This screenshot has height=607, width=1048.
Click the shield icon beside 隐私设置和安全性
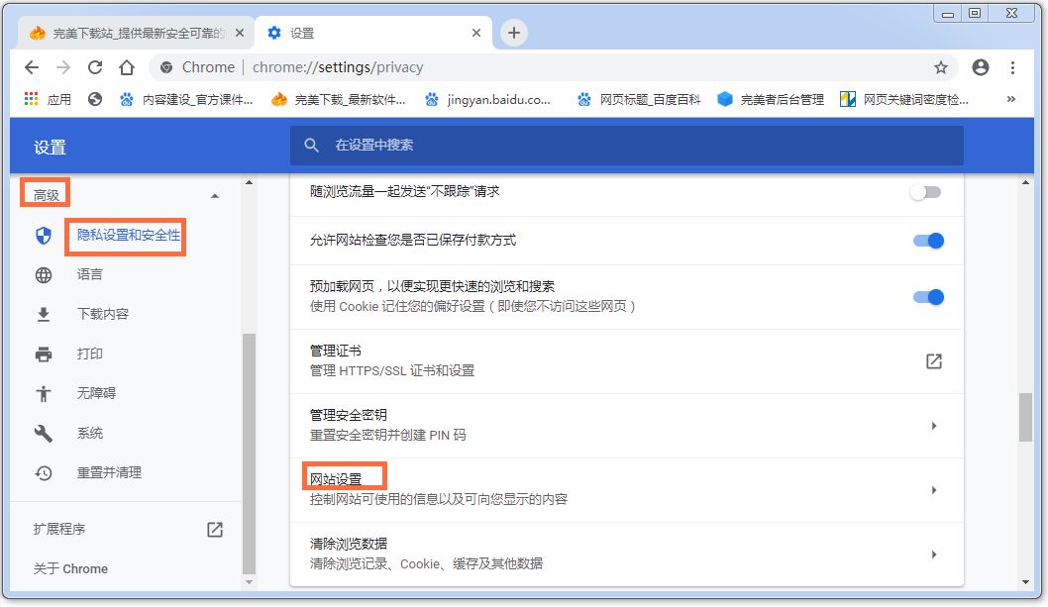(x=44, y=236)
